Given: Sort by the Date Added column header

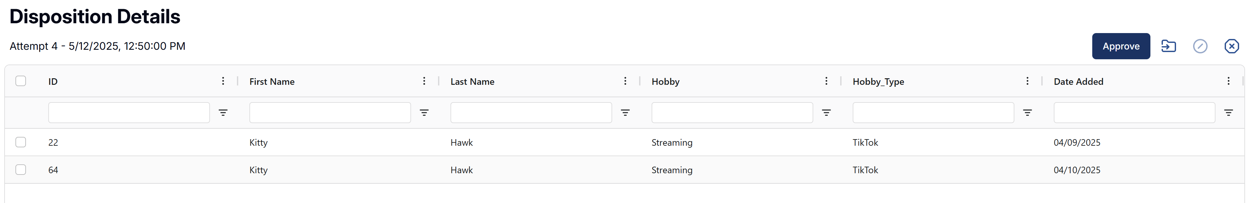Looking at the screenshot, I should click(x=1078, y=82).
